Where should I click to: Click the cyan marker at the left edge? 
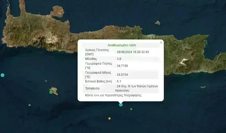click(3, 75)
